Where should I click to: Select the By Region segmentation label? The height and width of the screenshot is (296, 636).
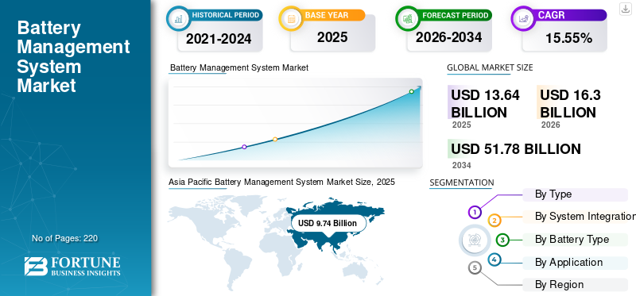click(560, 285)
